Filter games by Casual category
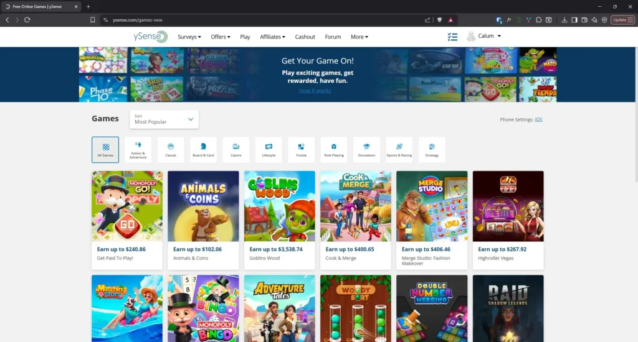Screen dimensions: 638x342 click(x=171, y=150)
